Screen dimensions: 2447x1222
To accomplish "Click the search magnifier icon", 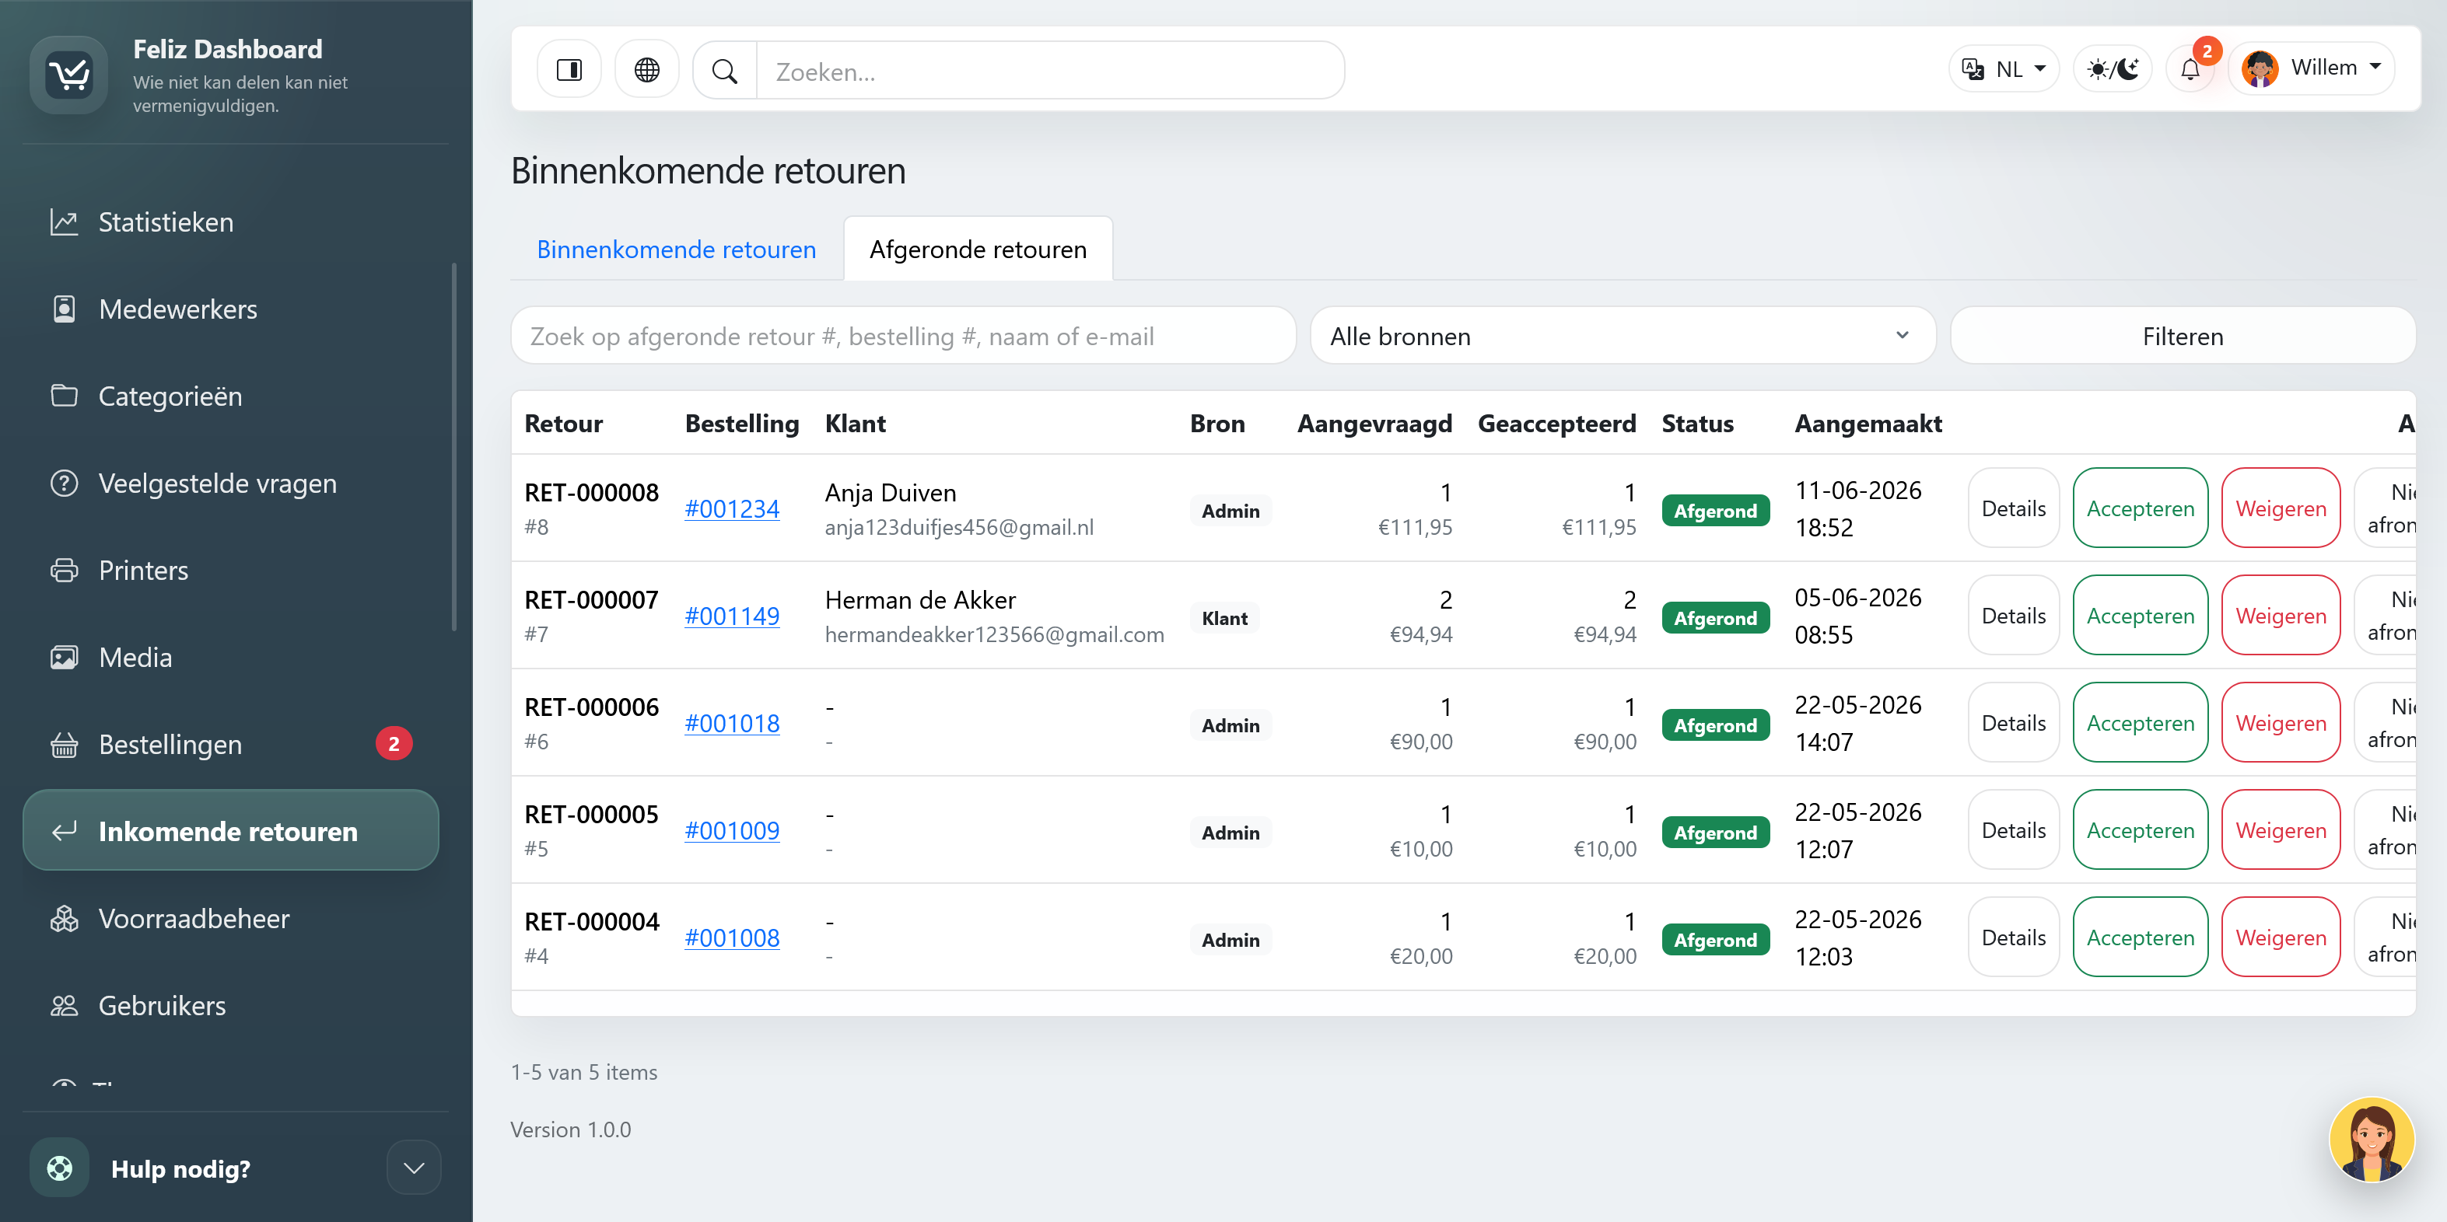I will click(x=725, y=70).
